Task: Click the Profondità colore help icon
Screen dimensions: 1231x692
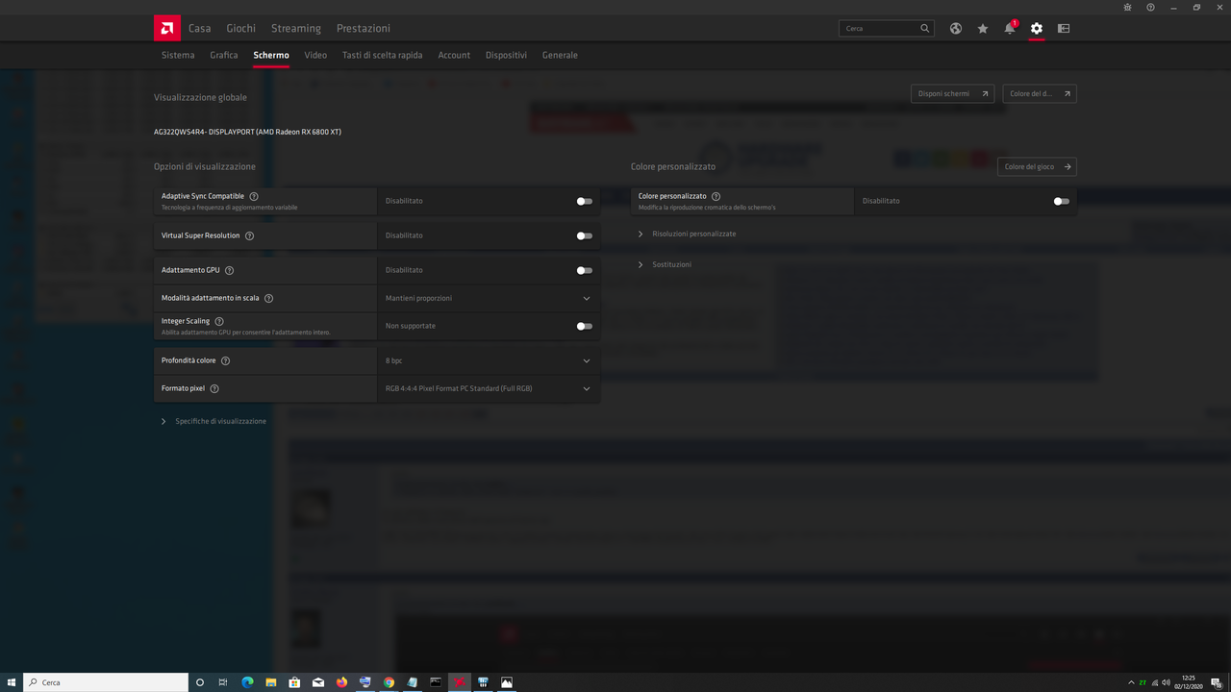Action: (x=225, y=360)
